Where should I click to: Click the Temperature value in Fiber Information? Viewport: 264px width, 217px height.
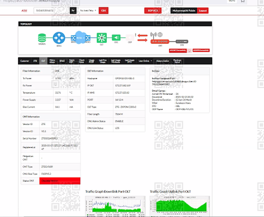pos(58,93)
